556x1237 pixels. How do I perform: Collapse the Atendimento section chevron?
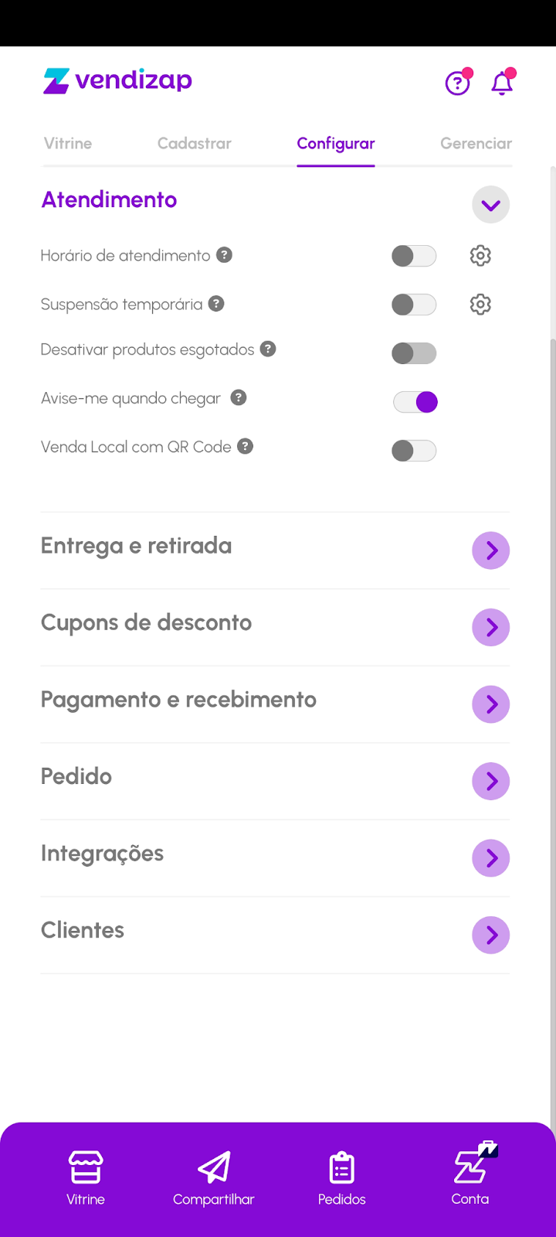[490, 205]
